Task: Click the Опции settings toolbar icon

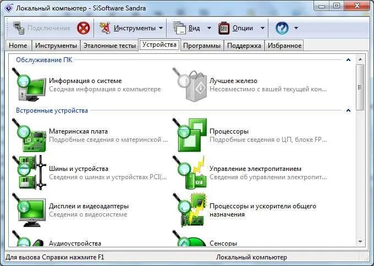Action: point(224,28)
